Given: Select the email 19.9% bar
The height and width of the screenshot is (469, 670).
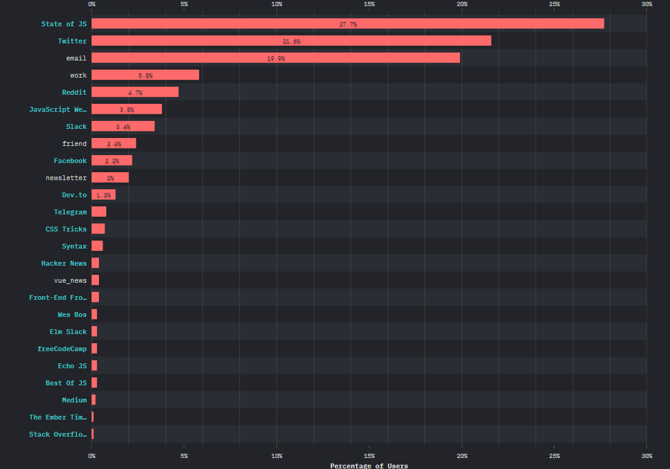Looking at the screenshot, I should tap(275, 57).
